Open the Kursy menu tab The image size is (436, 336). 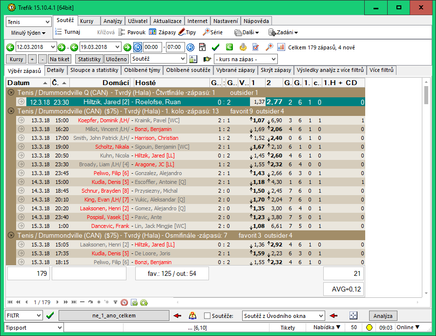(87, 21)
